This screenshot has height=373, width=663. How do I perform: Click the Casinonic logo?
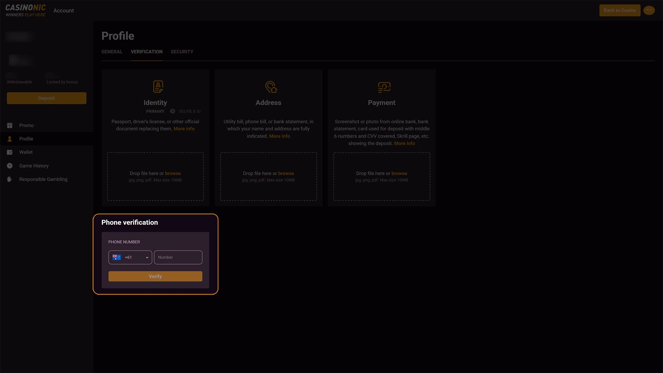click(x=26, y=10)
